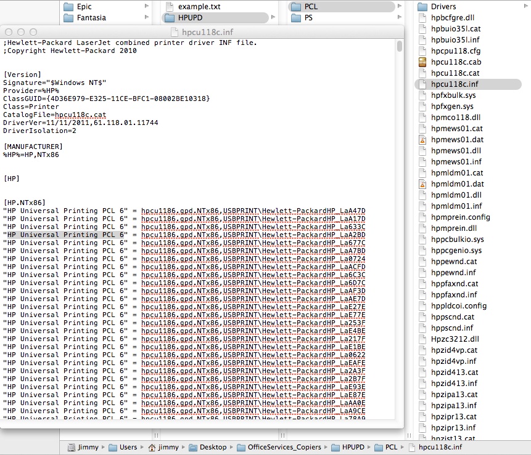Click the example.txt document icon
This screenshot has height=455, width=531.
[169, 7]
